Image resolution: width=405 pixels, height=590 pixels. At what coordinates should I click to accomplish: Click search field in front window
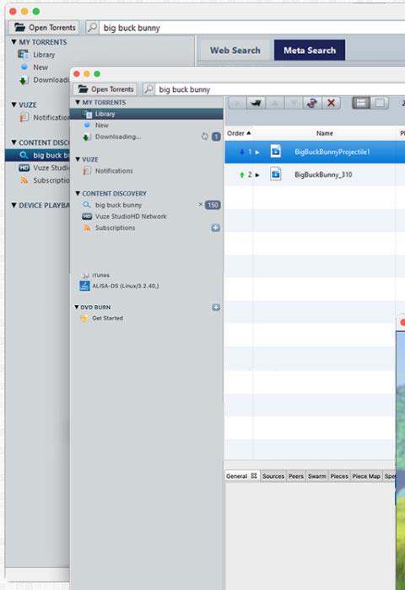(x=279, y=89)
